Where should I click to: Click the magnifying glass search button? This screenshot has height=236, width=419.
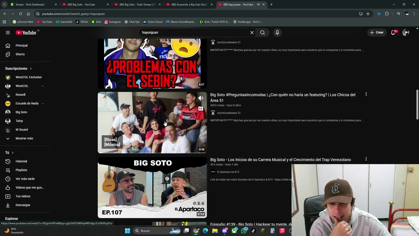[x=263, y=32]
